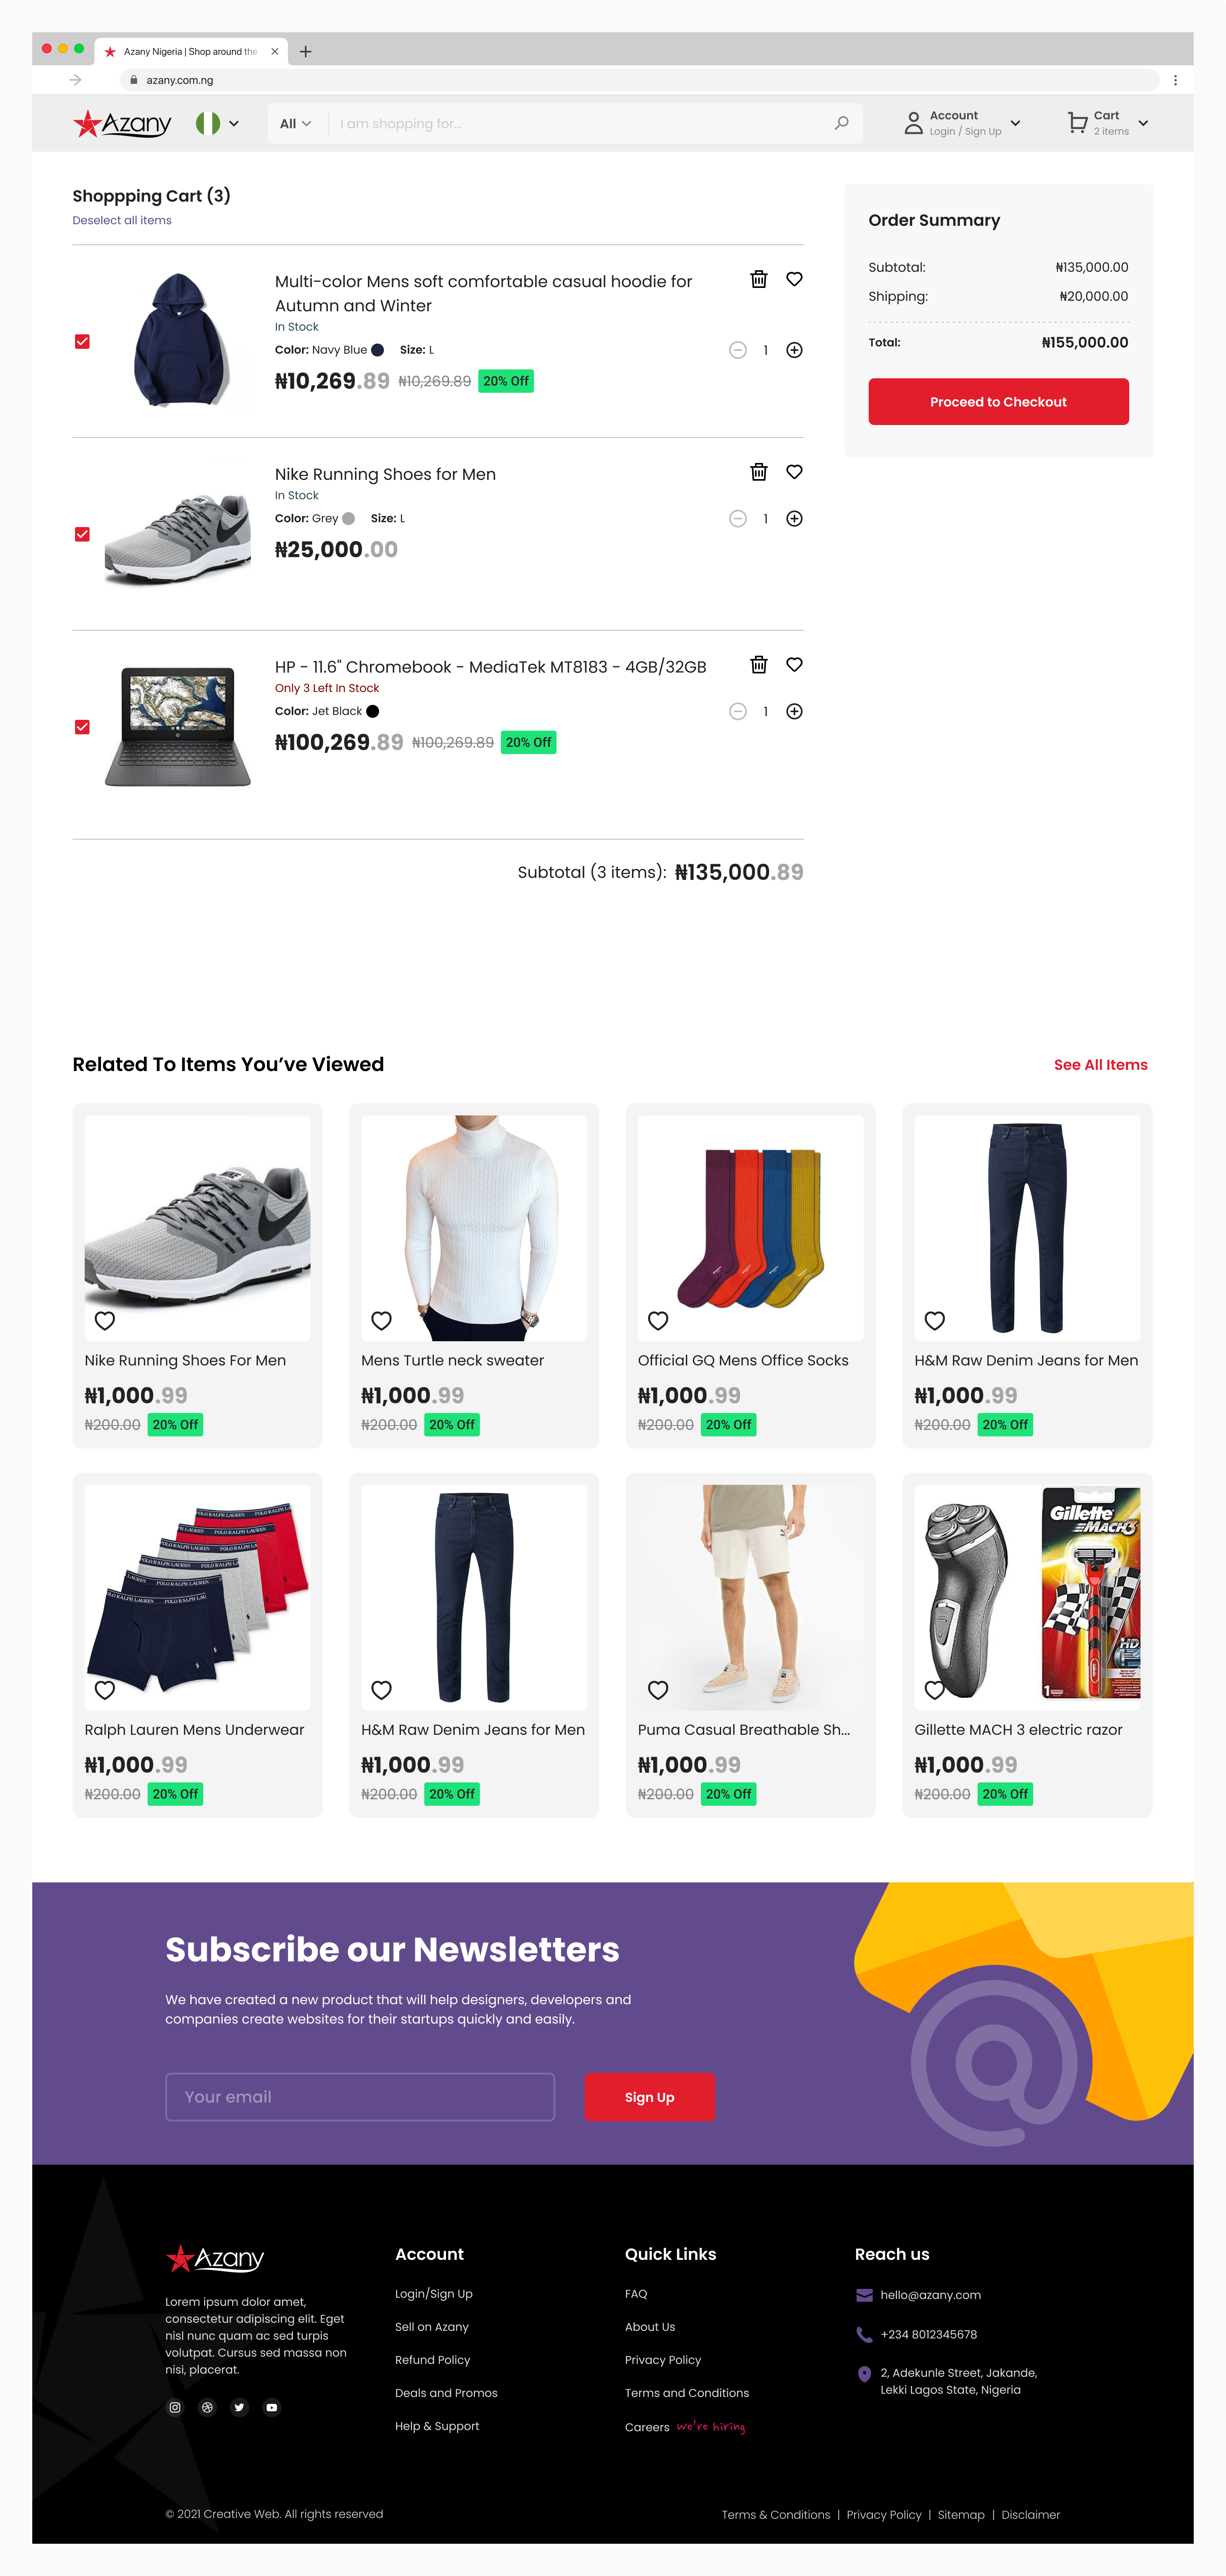The width and height of the screenshot is (1226, 2576).
Task: Add Nike Running Shoes cart item to wishlist
Action: click(794, 472)
